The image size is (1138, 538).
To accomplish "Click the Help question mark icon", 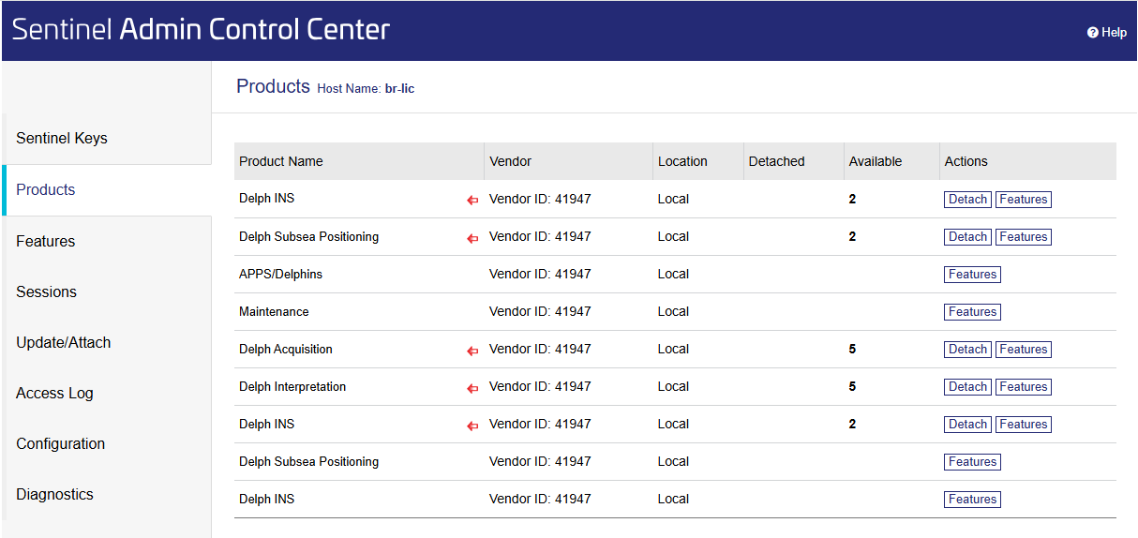I will click(x=1092, y=33).
